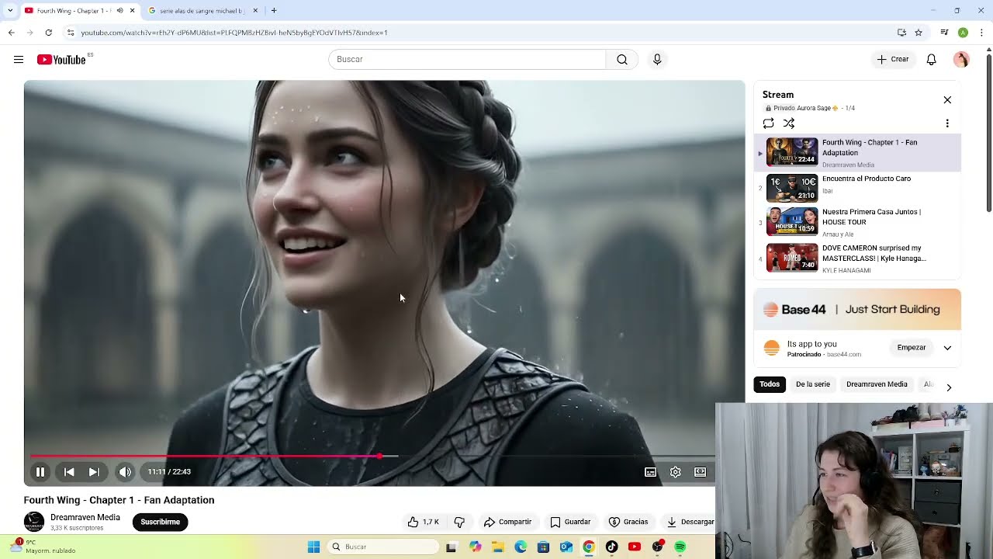Screen dimensions: 993x559
Task: Open player settings gear
Action: click(x=676, y=472)
